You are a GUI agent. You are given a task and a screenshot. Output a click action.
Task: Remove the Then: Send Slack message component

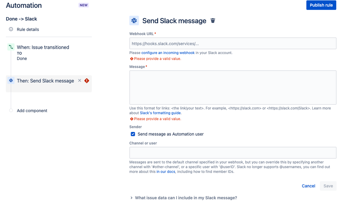click(80, 81)
